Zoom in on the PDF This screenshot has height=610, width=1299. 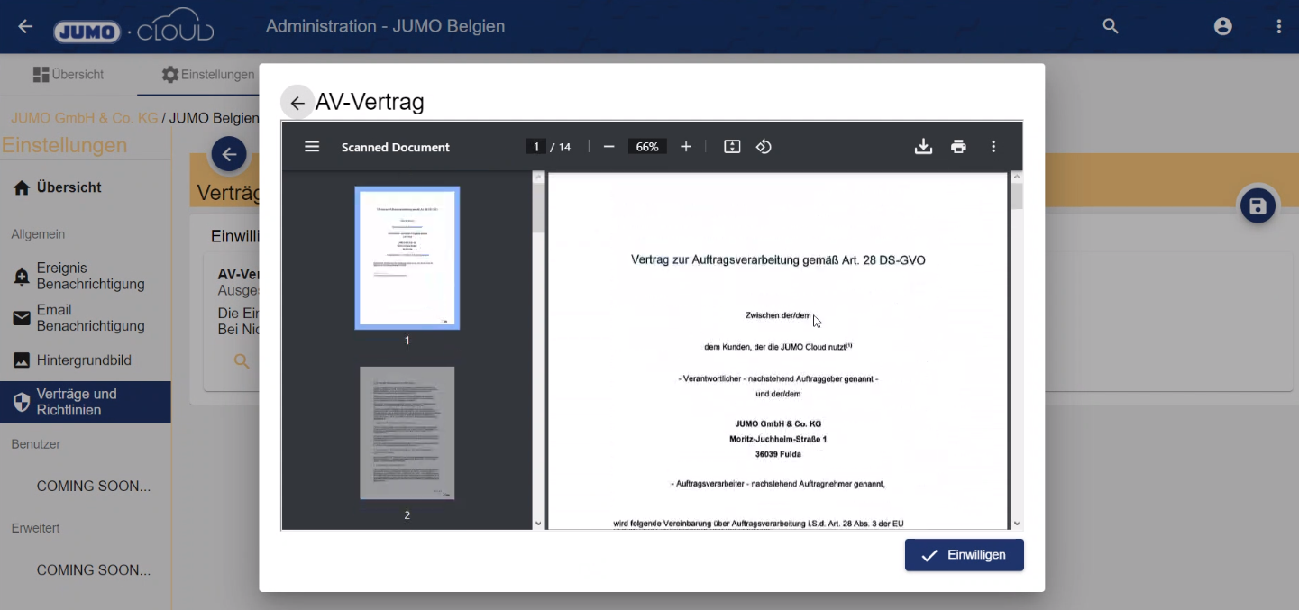point(686,147)
